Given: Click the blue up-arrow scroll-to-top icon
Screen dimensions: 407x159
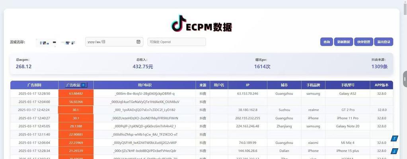Looking at the screenshot, I should click(x=395, y=139).
